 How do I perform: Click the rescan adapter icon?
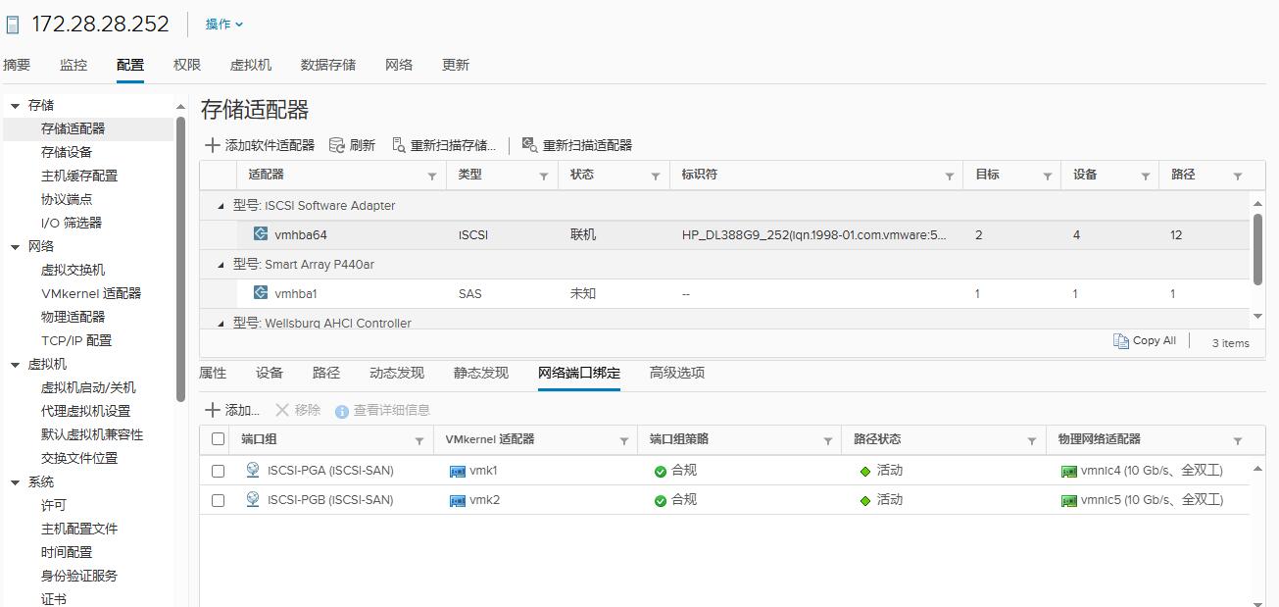pos(530,145)
